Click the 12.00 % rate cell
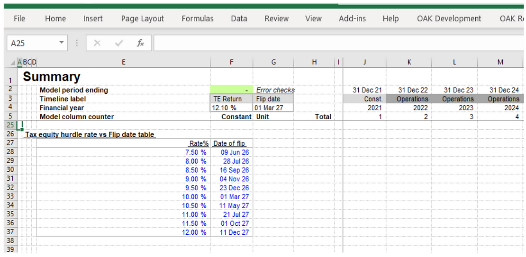Viewport: 526px width, 257px height. pyautogui.click(x=194, y=232)
